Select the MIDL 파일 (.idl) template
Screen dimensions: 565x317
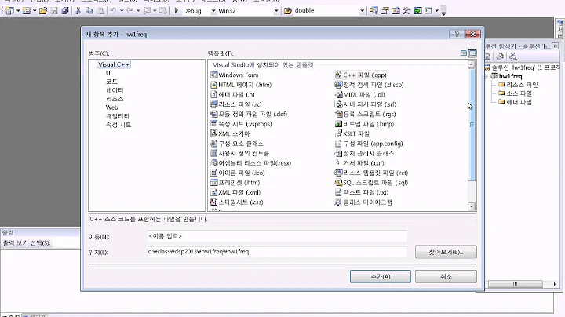pos(360,94)
